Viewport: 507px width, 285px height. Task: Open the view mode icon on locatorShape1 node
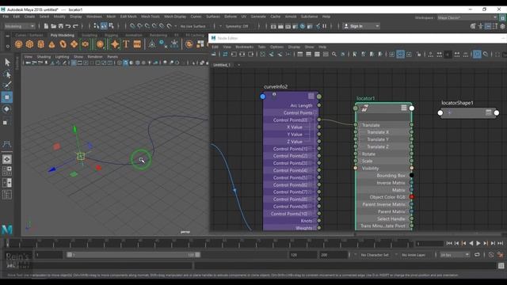pyautogui.click(x=488, y=112)
